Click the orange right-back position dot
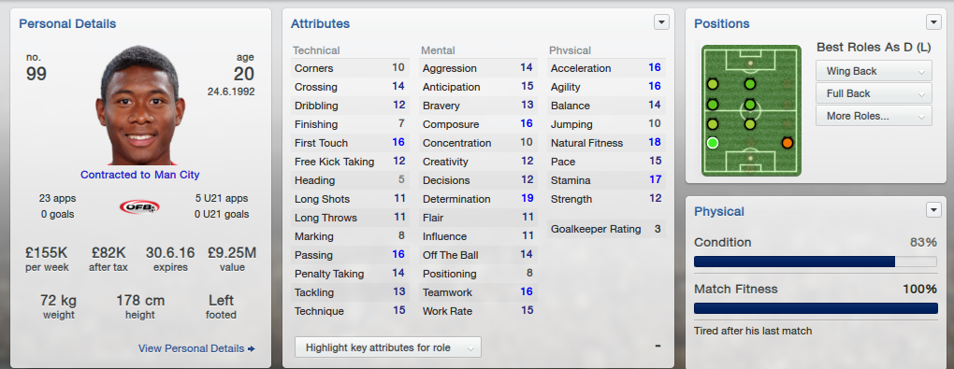 click(x=788, y=144)
